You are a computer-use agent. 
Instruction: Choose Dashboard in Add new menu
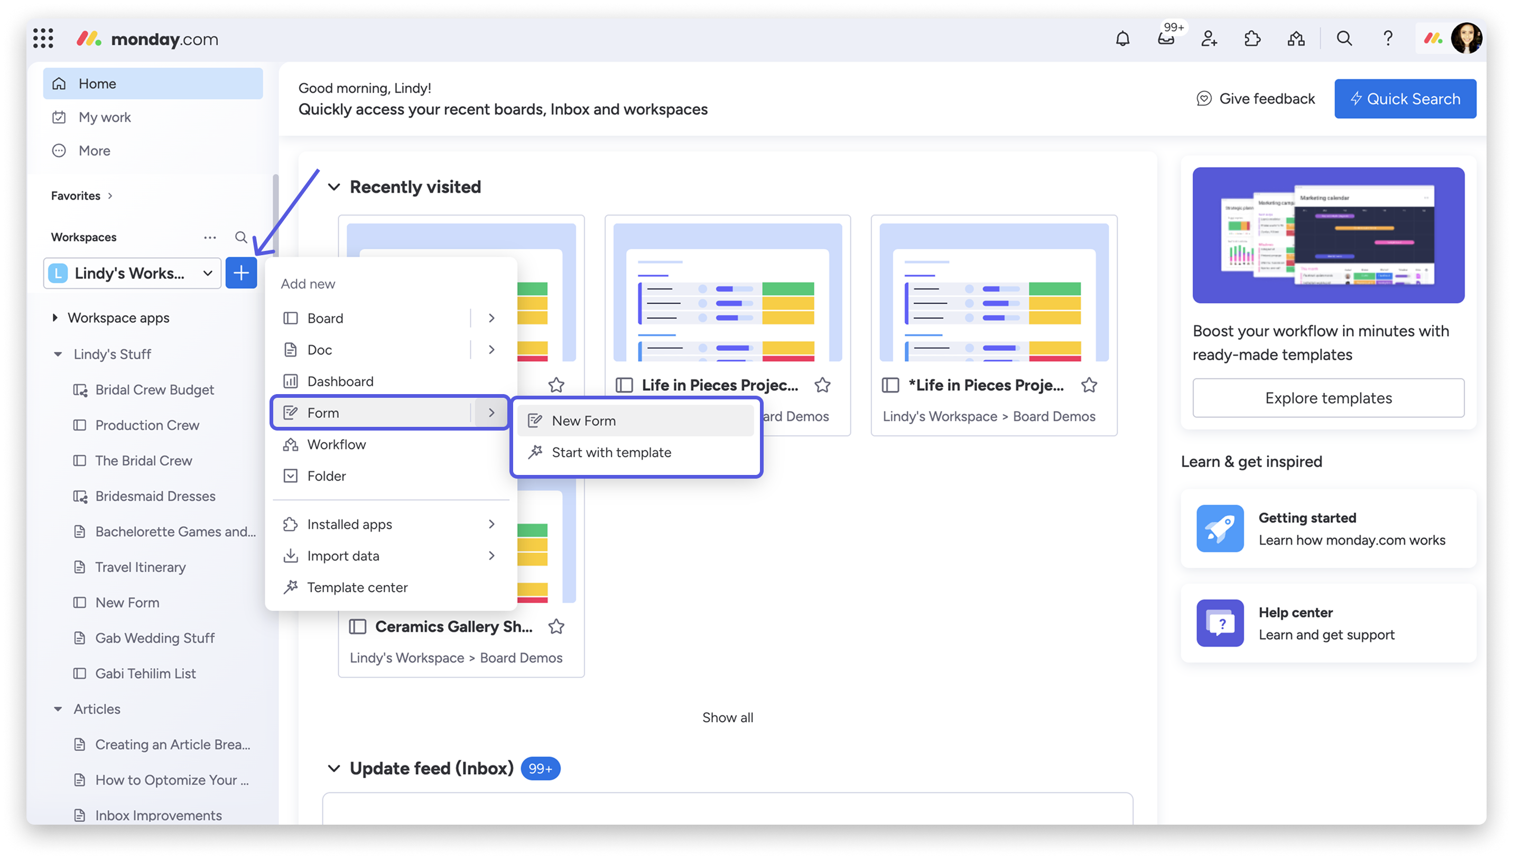click(340, 381)
